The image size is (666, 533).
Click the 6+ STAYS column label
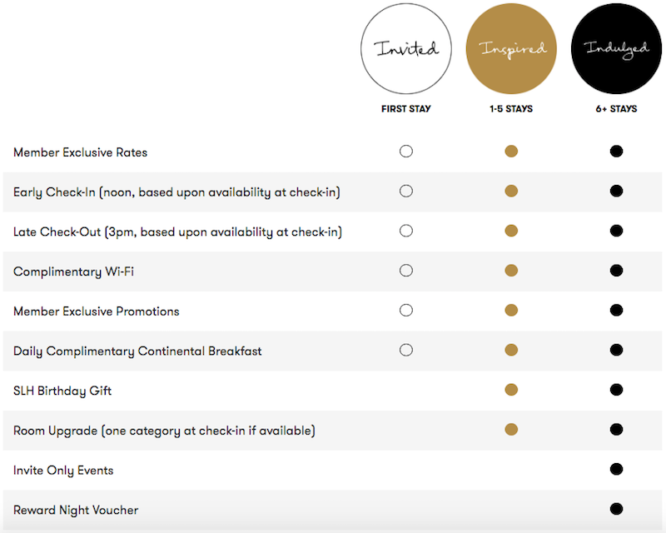[616, 109]
